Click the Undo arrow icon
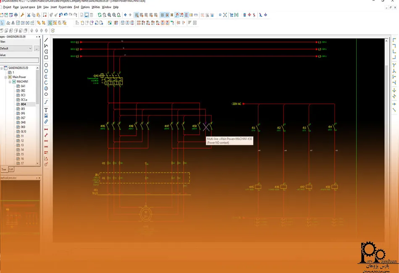This screenshot has height=273, width=399. [x=61, y=15]
